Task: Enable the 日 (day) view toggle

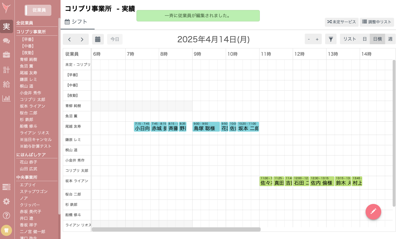Action: (x=364, y=39)
